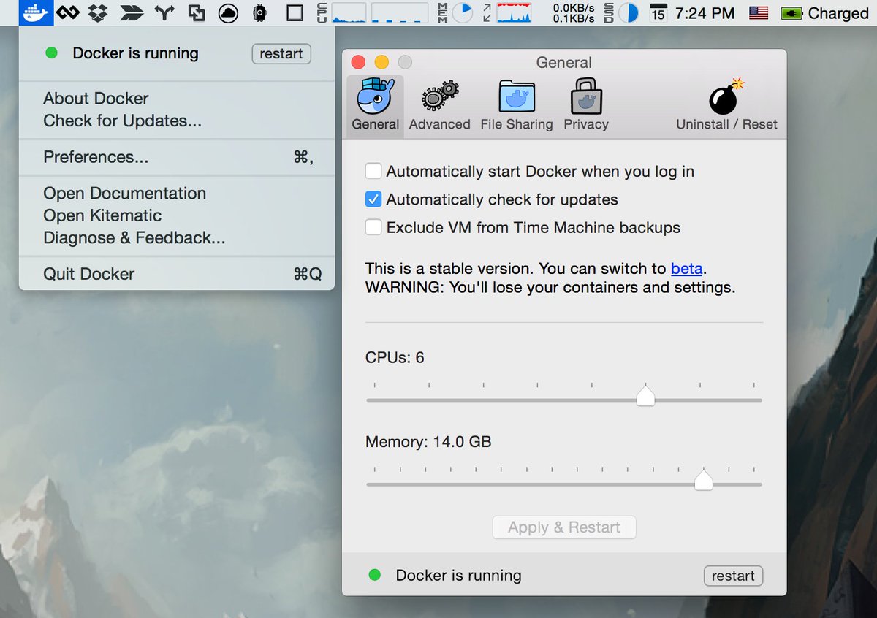Click the Memory slider handle

click(x=703, y=480)
